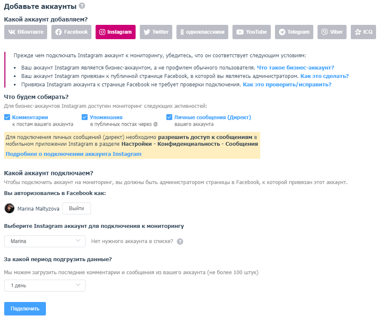
Task: Choose YouTube account type
Action: click(252, 32)
